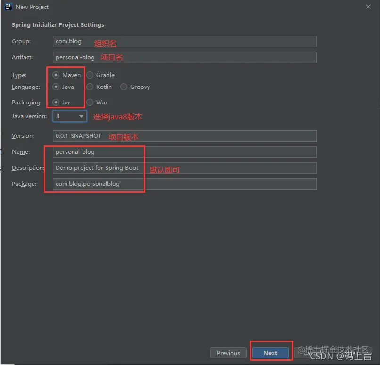The image size is (380, 365).
Task: Click the Artifact input field
Action: (185, 57)
